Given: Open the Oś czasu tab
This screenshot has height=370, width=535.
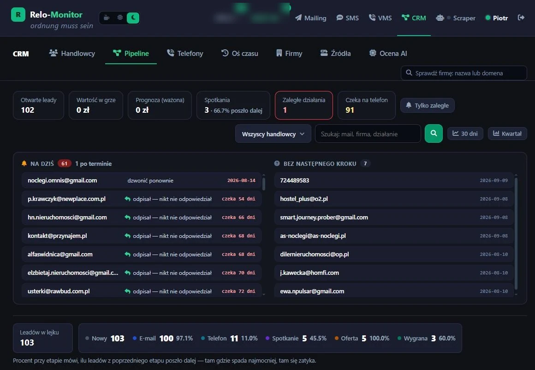Looking at the screenshot, I should [239, 53].
